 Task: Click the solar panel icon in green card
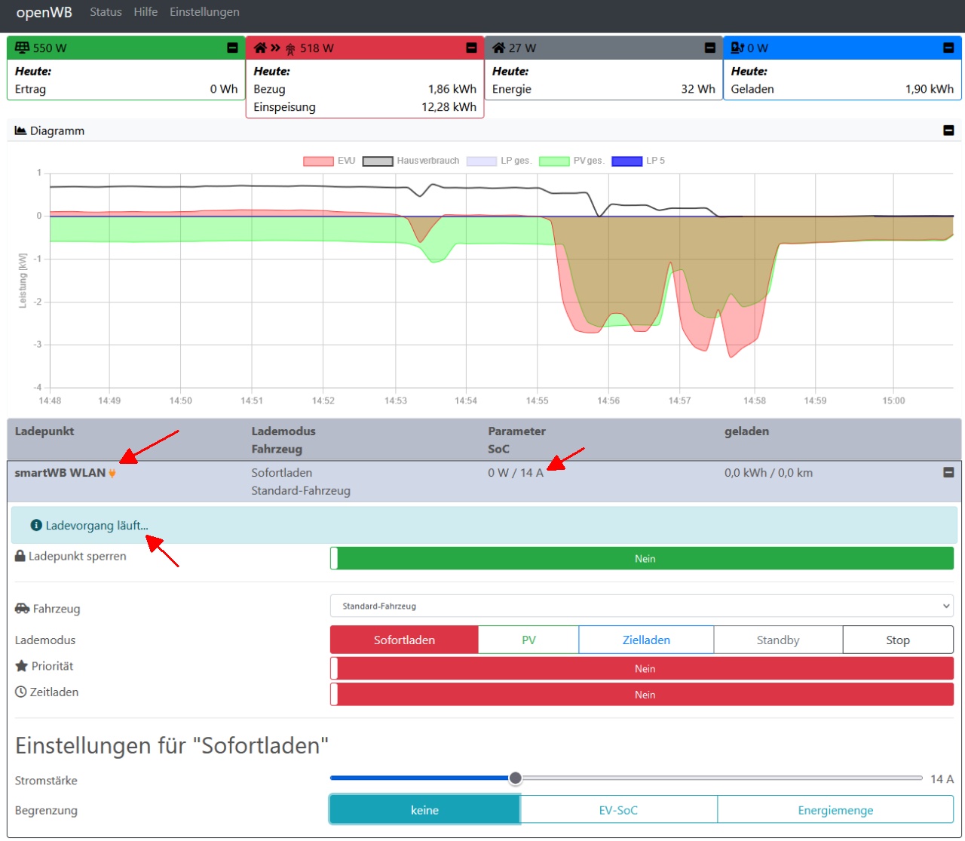pos(22,48)
